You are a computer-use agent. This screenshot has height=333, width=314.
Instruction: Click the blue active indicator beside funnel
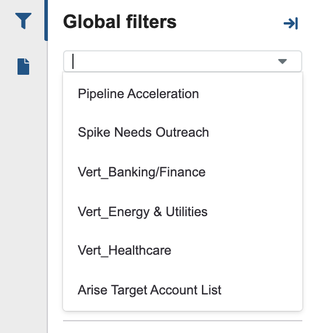[46, 20]
